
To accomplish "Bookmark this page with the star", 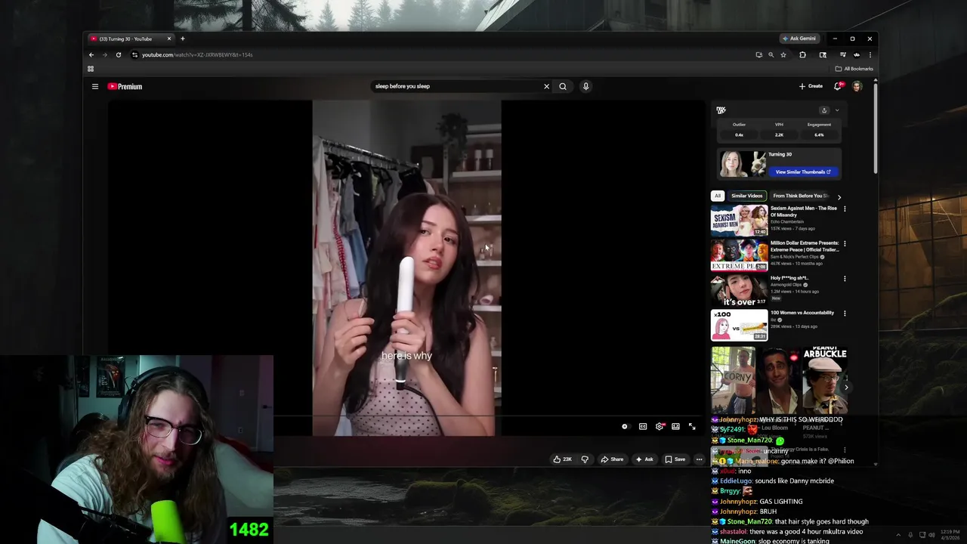I will click(x=783, y=54).
